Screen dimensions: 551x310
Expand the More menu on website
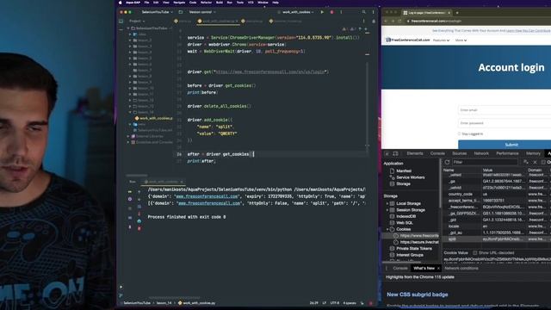click(461, 40)
